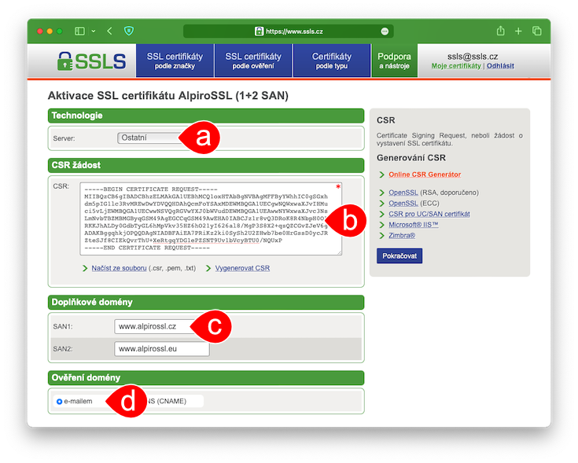The height and width of the screenshot is (463, 578).
Task: Click the SSLS padlock logo
Action: click(x=91, y=61)
